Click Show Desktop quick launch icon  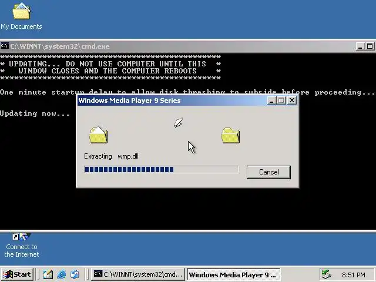pos(48,274)
